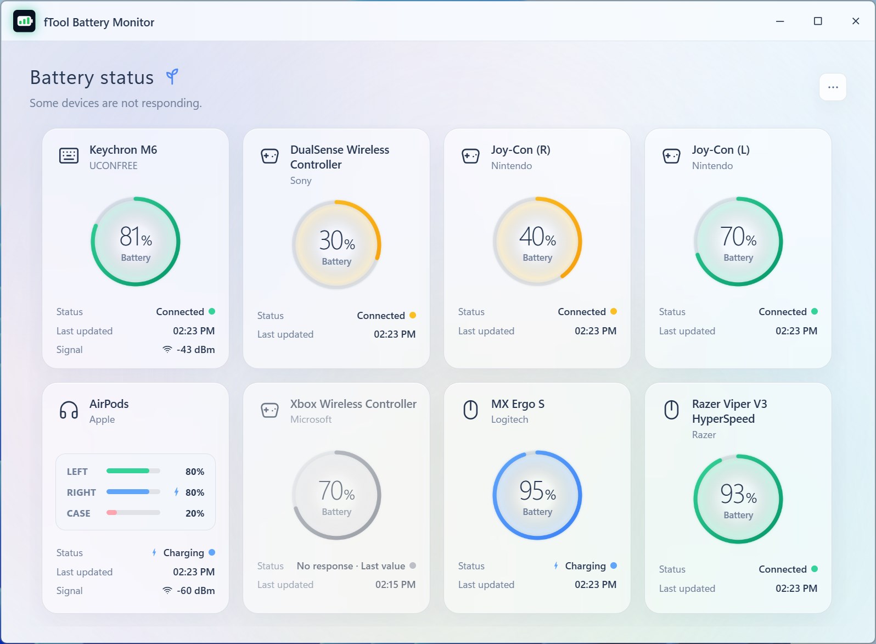Click the charging bolt beside AirPods RIGHT bar

coord(176,492)
